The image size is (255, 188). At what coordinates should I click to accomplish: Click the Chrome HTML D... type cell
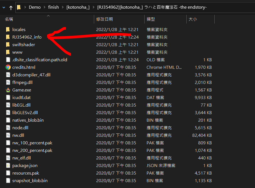[164, 67]
